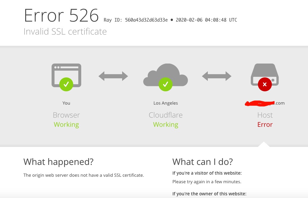Click the double arrow between cloud and host
The width and height of the screenshot is (308, 198).
(x=217, y=76)
